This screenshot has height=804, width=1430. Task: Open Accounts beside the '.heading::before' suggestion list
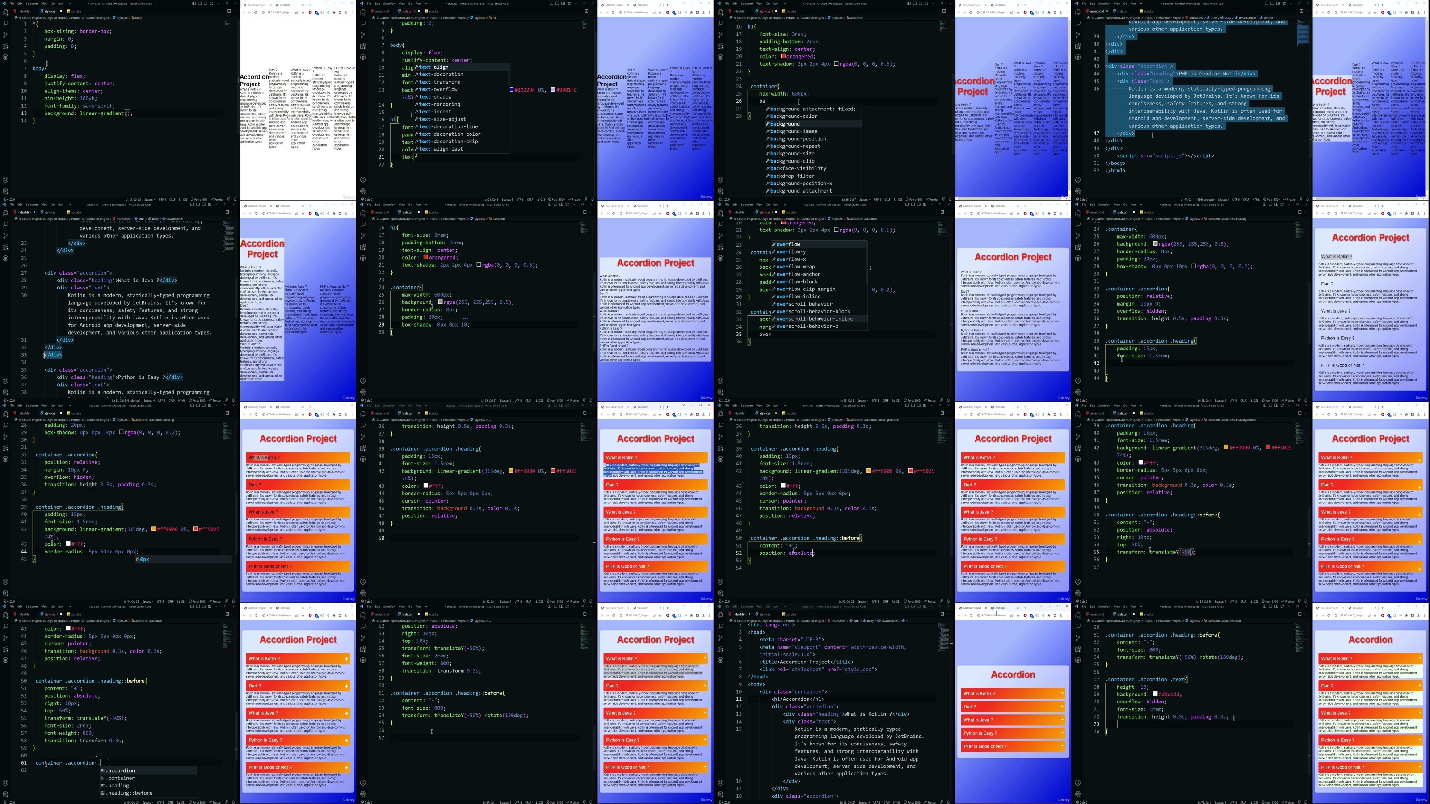pyautogui.click(x=5, y=783)
